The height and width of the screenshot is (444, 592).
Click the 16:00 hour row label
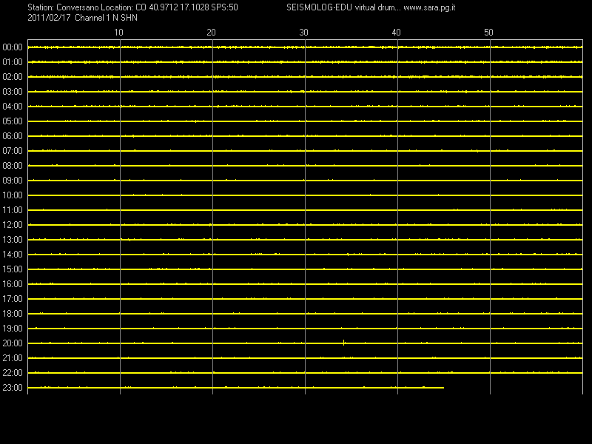point(13,284)
